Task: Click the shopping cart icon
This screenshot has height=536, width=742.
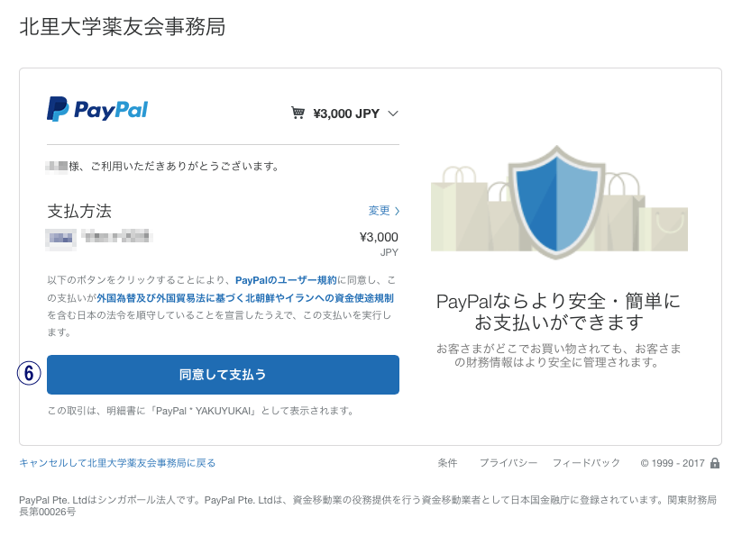Action: click(298, 114)
